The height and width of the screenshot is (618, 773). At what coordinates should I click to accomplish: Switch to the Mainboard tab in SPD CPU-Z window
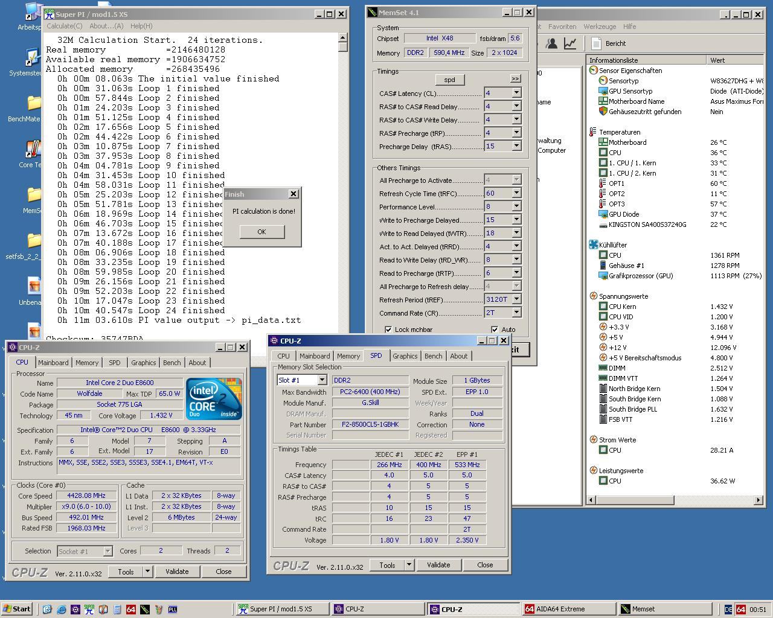315,356
